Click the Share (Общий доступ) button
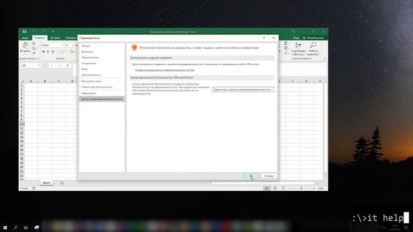This screenshot has width=413, height=232. [x=313, y=38]
